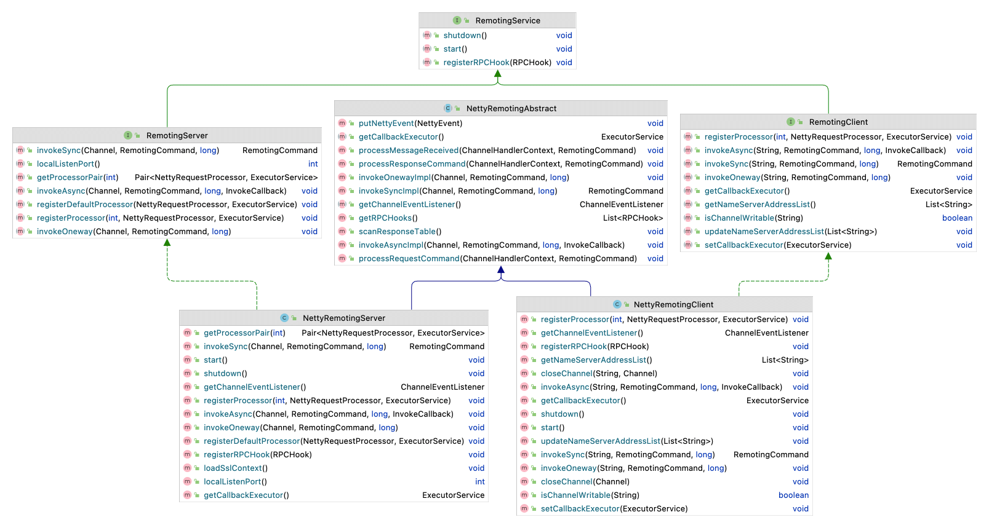Click the interface icon beside the RemotingService title
This screenshot has height=528, width=989.
pos(457,20)
